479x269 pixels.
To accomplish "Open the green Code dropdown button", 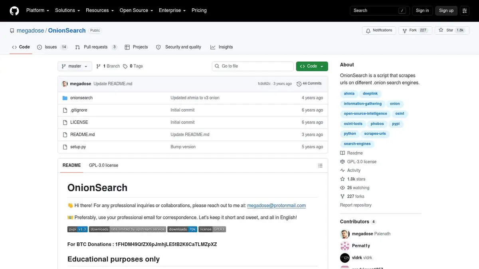I will click(312, 66).
